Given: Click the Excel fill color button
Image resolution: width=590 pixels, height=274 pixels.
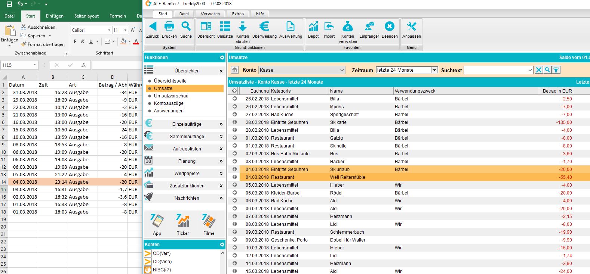Looking at the screenshot, I should pyautogui.click(x=123, y=41).
